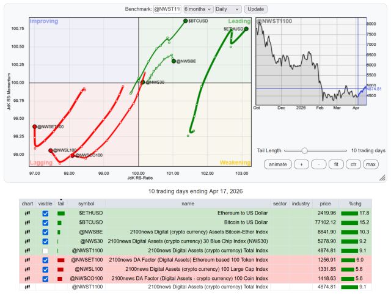Toggle visible checkbox for @NWSCO100

click(x=45, y=279)
